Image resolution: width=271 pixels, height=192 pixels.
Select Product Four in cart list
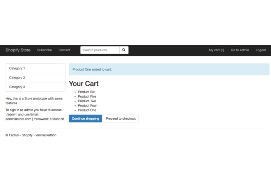(x=87, y=106)
